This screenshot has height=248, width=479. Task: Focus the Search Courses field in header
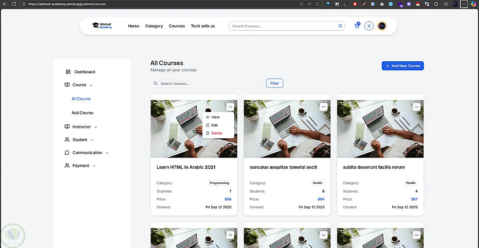[286, 26]
